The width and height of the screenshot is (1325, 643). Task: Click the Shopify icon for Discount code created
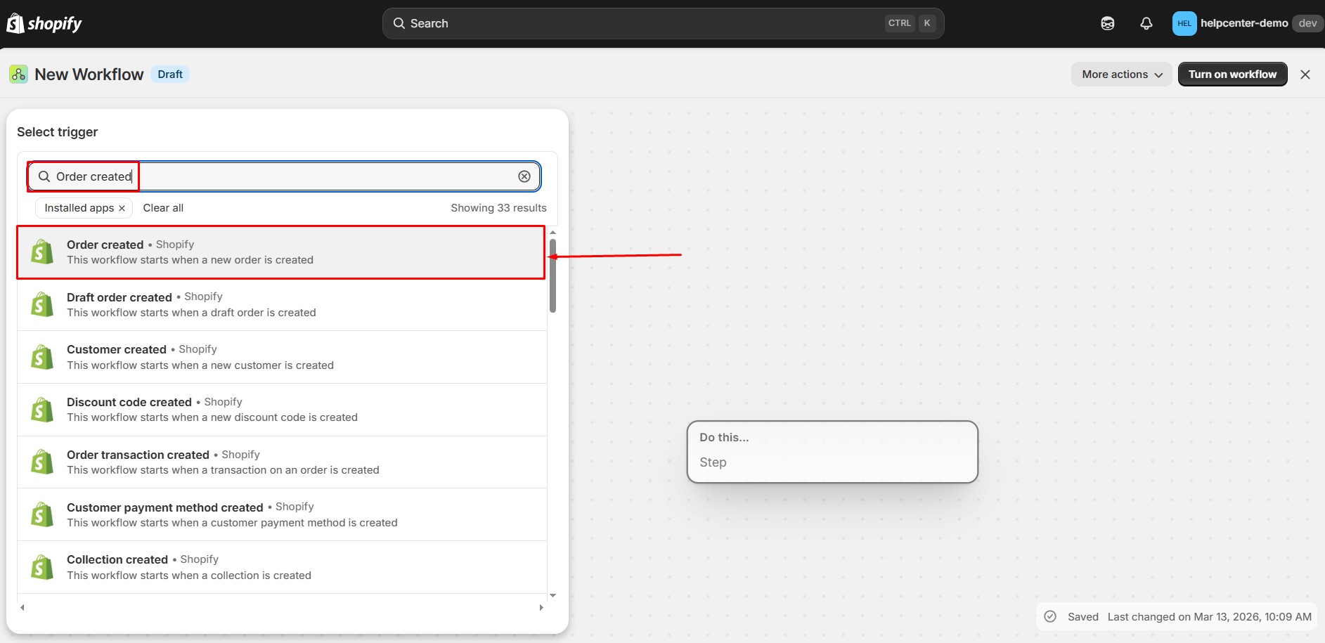coord(42,410)
